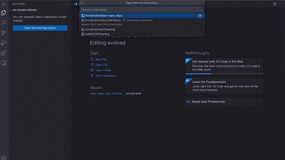
Task: Click the Open File icon
Action: (x=92, y=64)
